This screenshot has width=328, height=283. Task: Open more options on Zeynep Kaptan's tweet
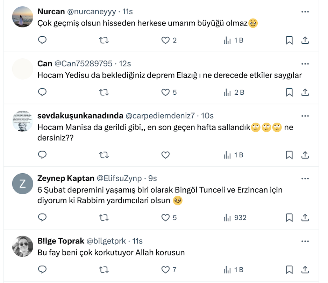(x=305, y=179)
